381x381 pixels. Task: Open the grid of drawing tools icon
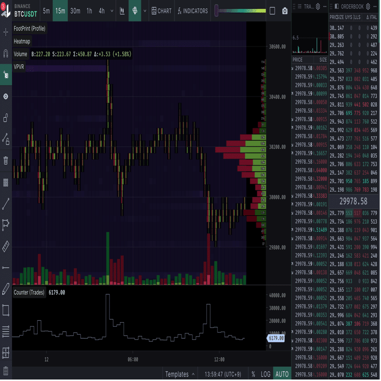point(5,182)
